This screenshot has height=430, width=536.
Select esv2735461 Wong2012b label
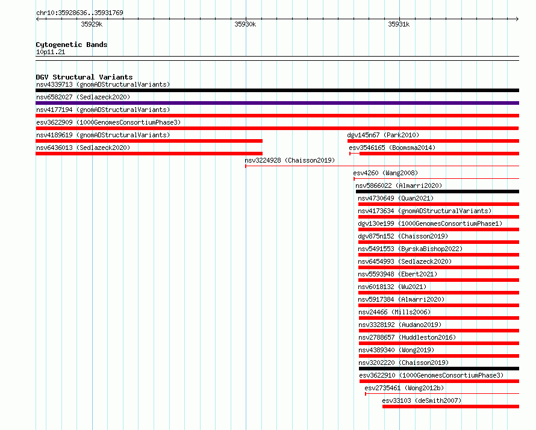click(404, 388)
